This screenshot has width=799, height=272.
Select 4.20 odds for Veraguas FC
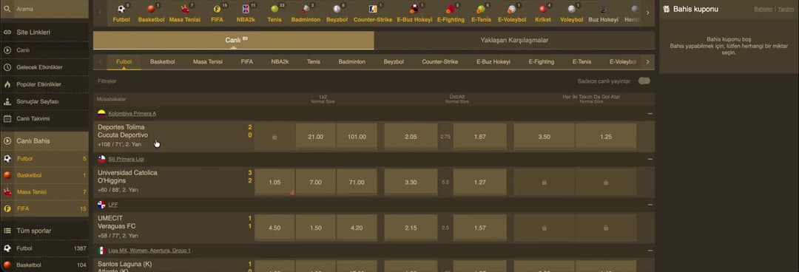[x=357, y=228]
